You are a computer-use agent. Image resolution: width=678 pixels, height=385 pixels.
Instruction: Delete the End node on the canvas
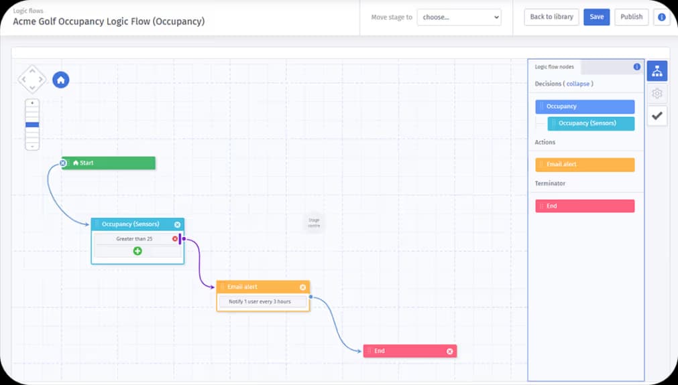[450, 351]
